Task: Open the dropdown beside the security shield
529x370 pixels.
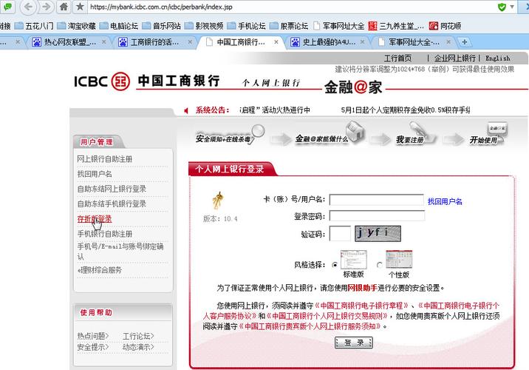Action: pos(514,7)
